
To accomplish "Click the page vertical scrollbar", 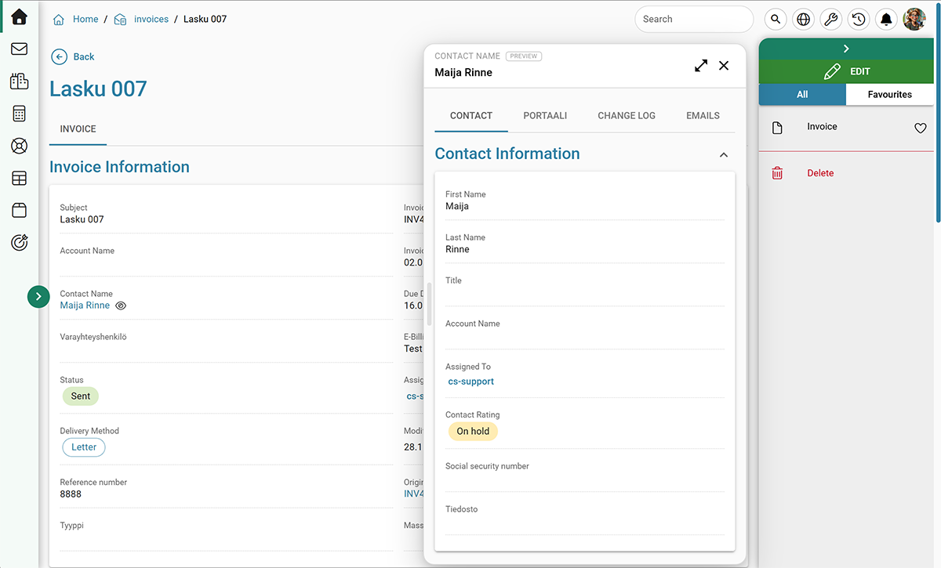I will point(938,114).
